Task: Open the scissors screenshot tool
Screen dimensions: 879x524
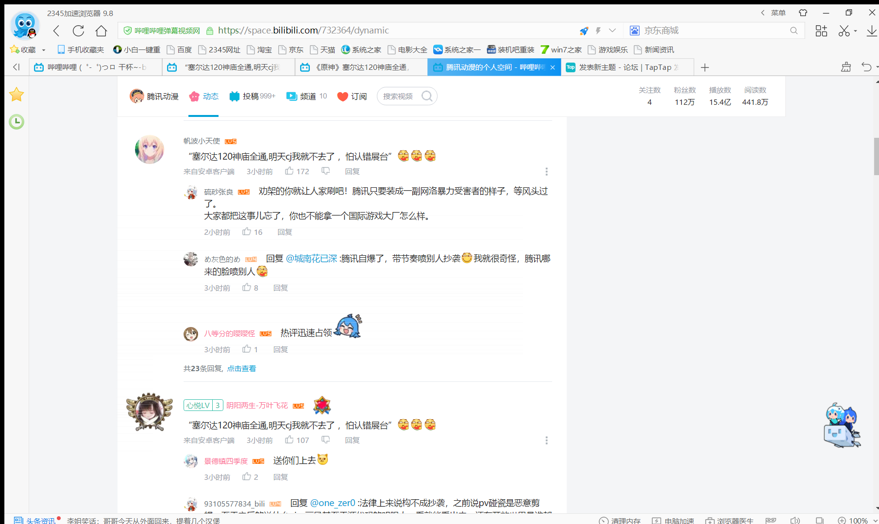Action: (x=844, y=31)
